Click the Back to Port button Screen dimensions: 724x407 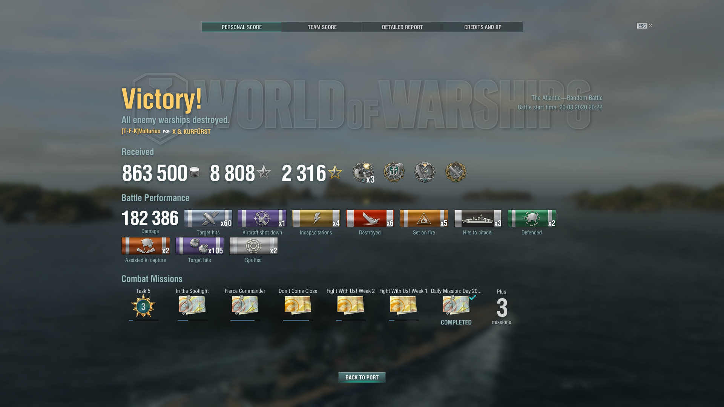coord(362,377)
